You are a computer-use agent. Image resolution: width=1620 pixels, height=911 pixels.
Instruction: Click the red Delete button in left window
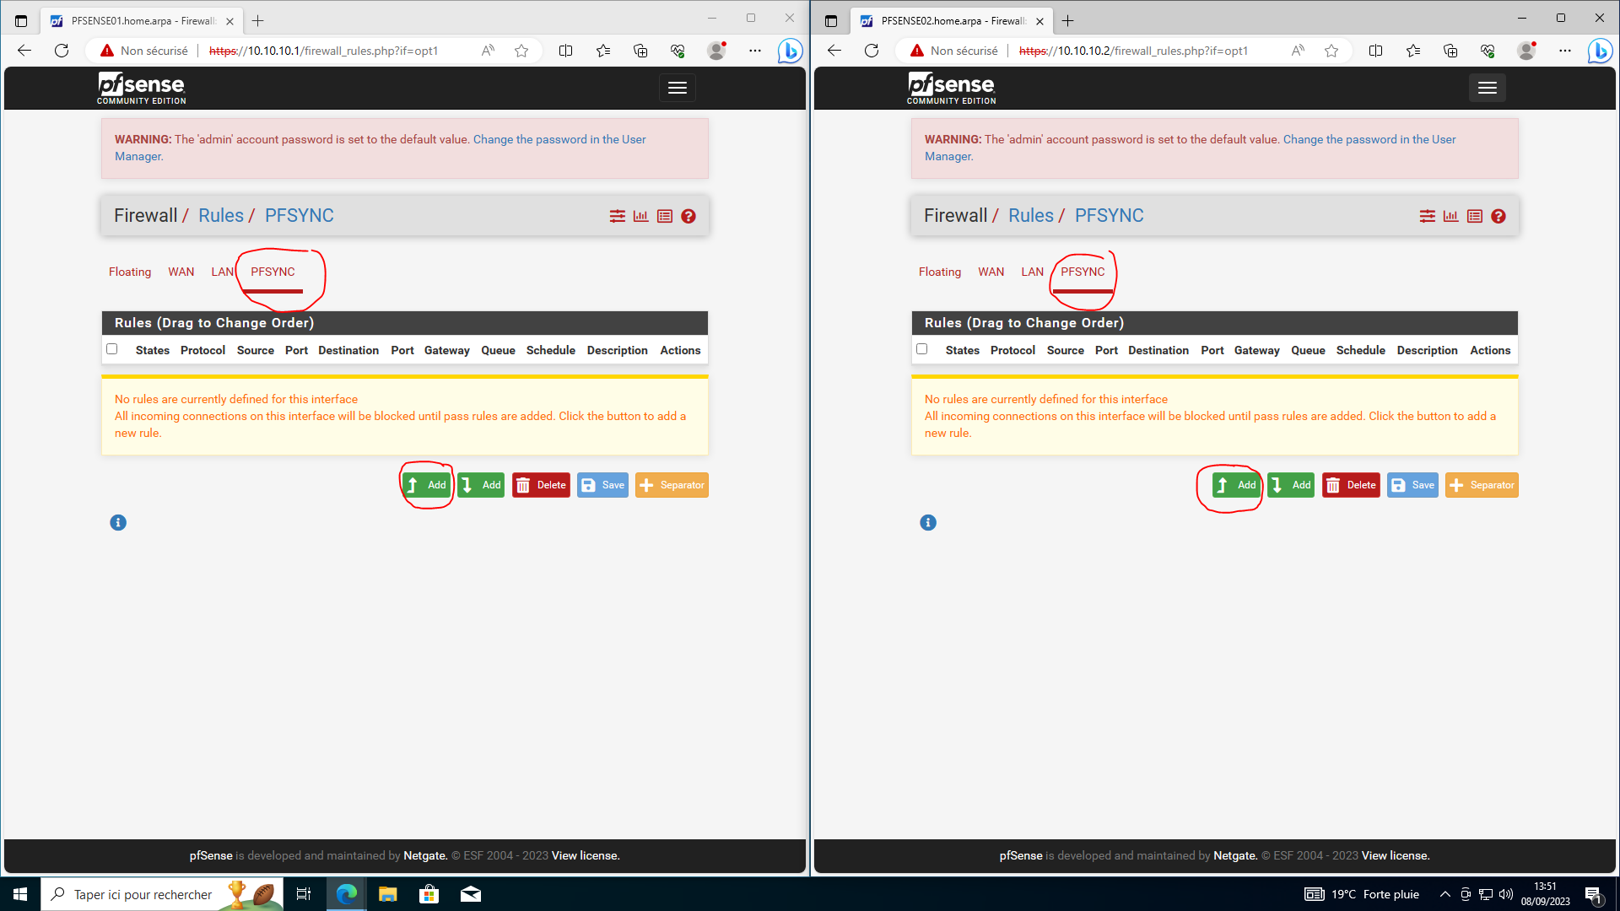click(x=541, y=485)
